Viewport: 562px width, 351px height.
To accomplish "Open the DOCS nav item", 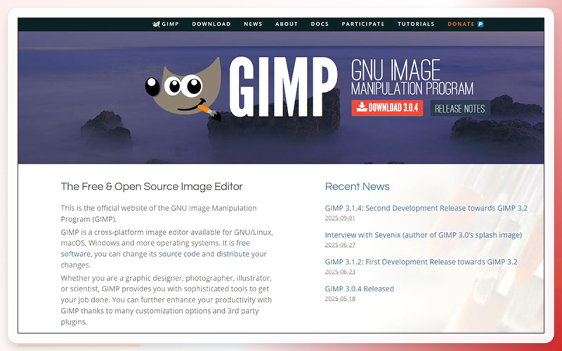I will (x=320, y=24).
